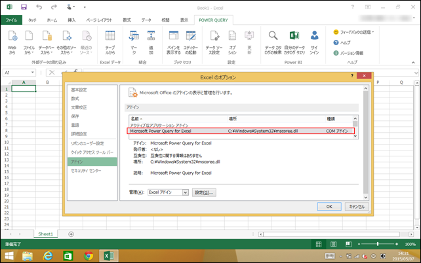Launch the query editor (エディターの起動)

[191, 43]
